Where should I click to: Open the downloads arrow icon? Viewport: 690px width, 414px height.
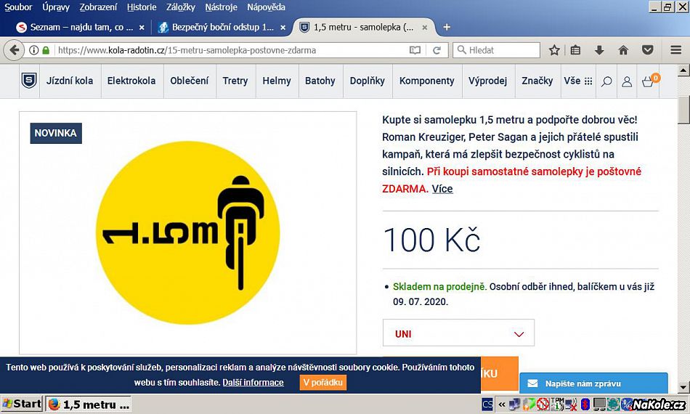(599, 50)
